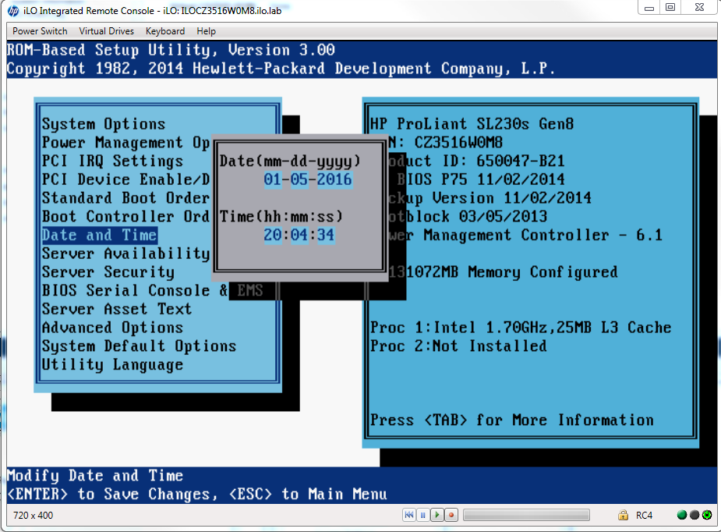Select PCI Device Enable/Disable entry
The image size is (721, 532).
pyautogui.click(x=125, y=179)
